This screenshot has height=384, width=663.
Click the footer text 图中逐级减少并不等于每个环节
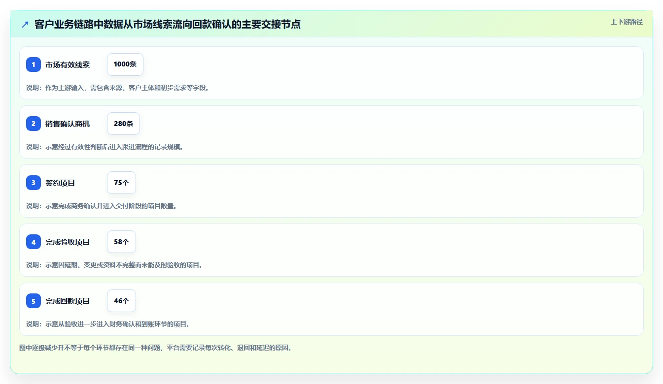(156, 348)
